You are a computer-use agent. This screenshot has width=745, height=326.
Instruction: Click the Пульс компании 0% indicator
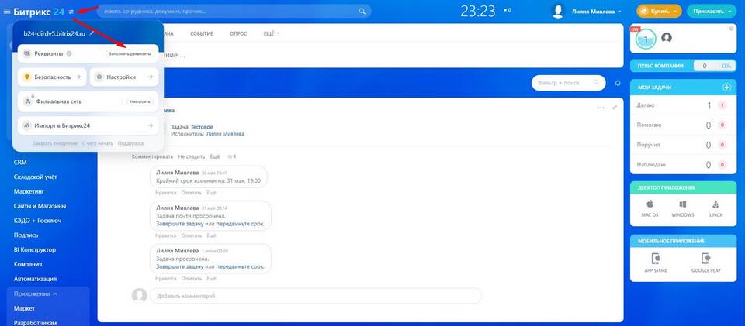[x=726, y=66]
